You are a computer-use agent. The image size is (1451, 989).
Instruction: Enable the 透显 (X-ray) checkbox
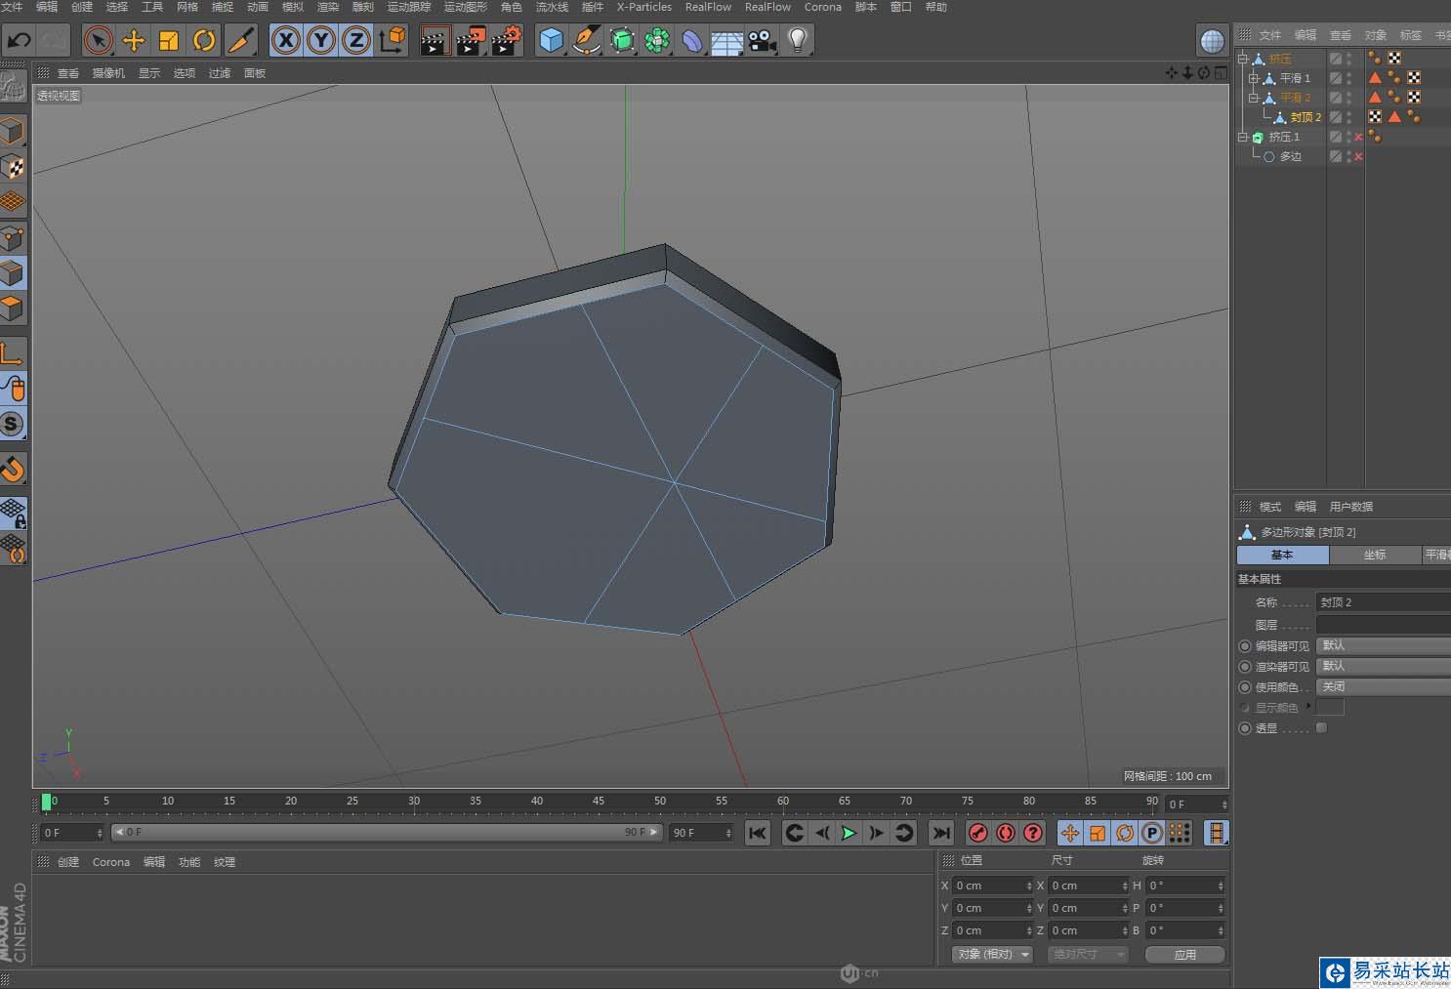[x=1321, y=728]
